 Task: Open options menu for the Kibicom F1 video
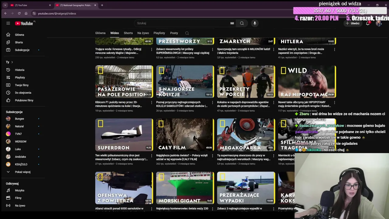tap(152, 103)
